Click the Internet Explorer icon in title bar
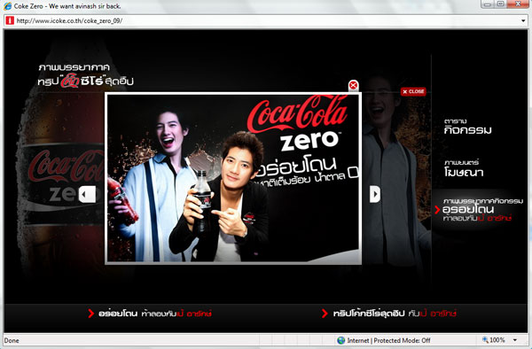532x349 pixels. 7,6
